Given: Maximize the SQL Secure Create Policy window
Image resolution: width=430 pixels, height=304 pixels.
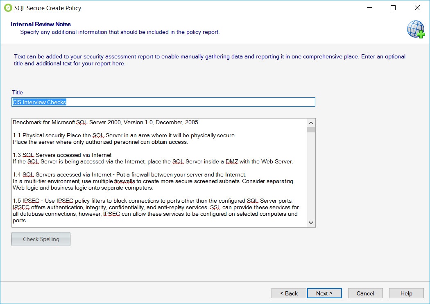Looking at the screenshot, I should [x=393, y=8].
